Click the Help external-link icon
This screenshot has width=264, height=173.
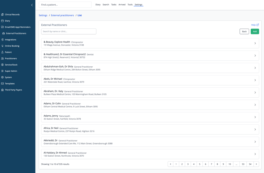(257, 25)
